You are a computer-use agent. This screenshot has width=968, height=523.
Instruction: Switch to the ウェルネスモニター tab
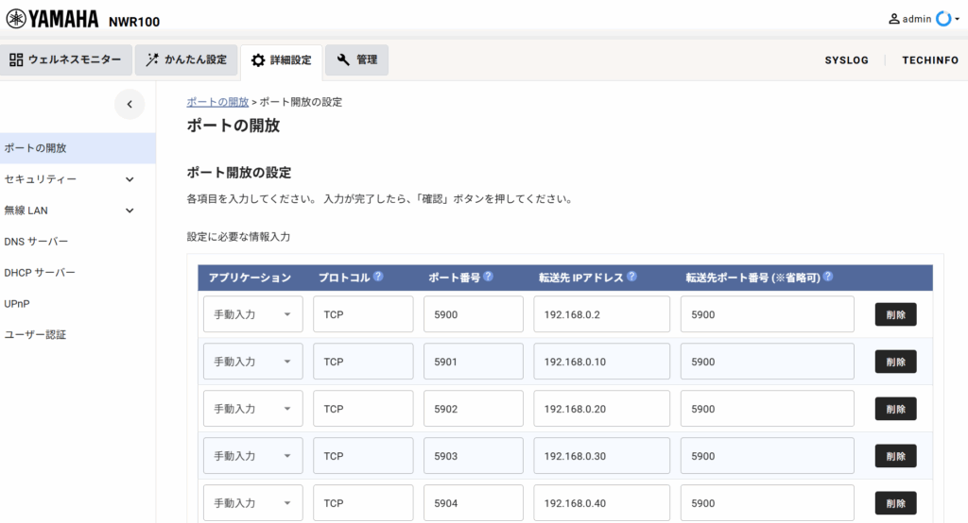(65, 60)
